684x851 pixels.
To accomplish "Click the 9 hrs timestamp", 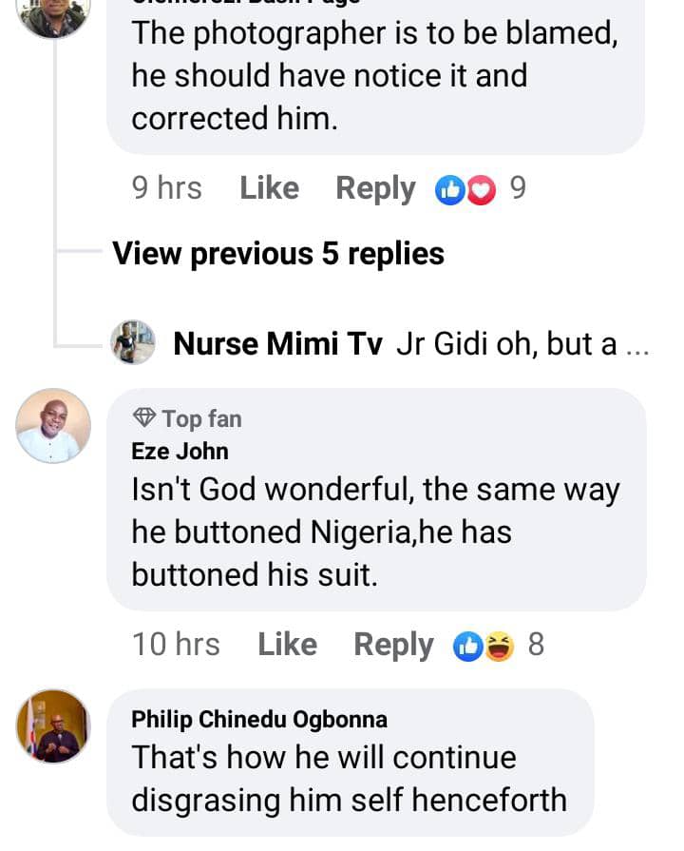I will (166, 188).
